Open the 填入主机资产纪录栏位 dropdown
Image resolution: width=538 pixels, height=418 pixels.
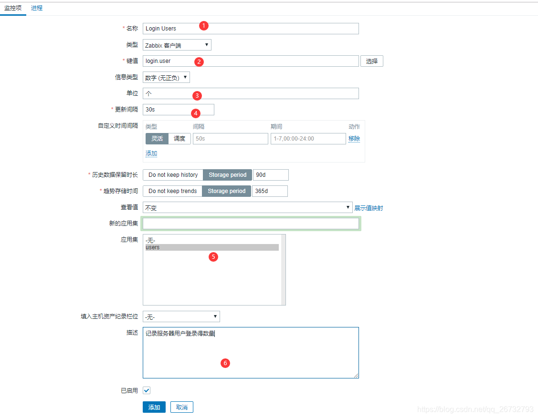[181, 316]
